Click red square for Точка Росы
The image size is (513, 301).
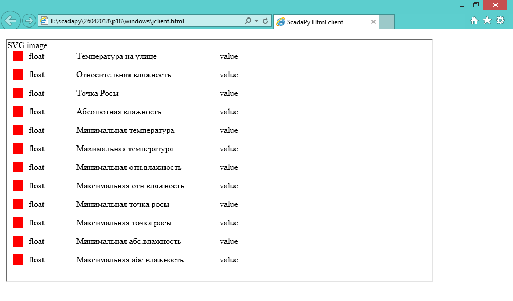click(18, 93)
